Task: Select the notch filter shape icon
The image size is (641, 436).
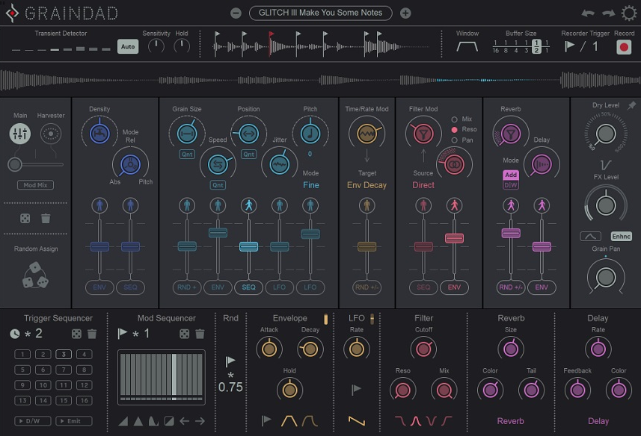Action: click(431, 422)
